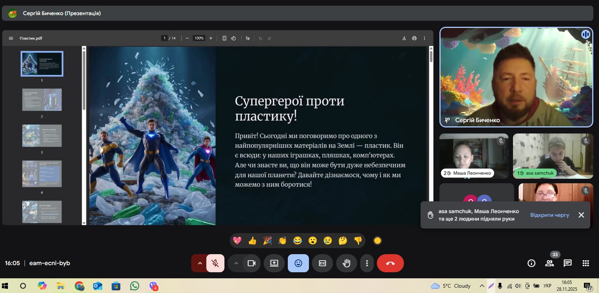Expand microphone audio settings arrow
This screenshot has height=293, width=599.
click(200, 263)
